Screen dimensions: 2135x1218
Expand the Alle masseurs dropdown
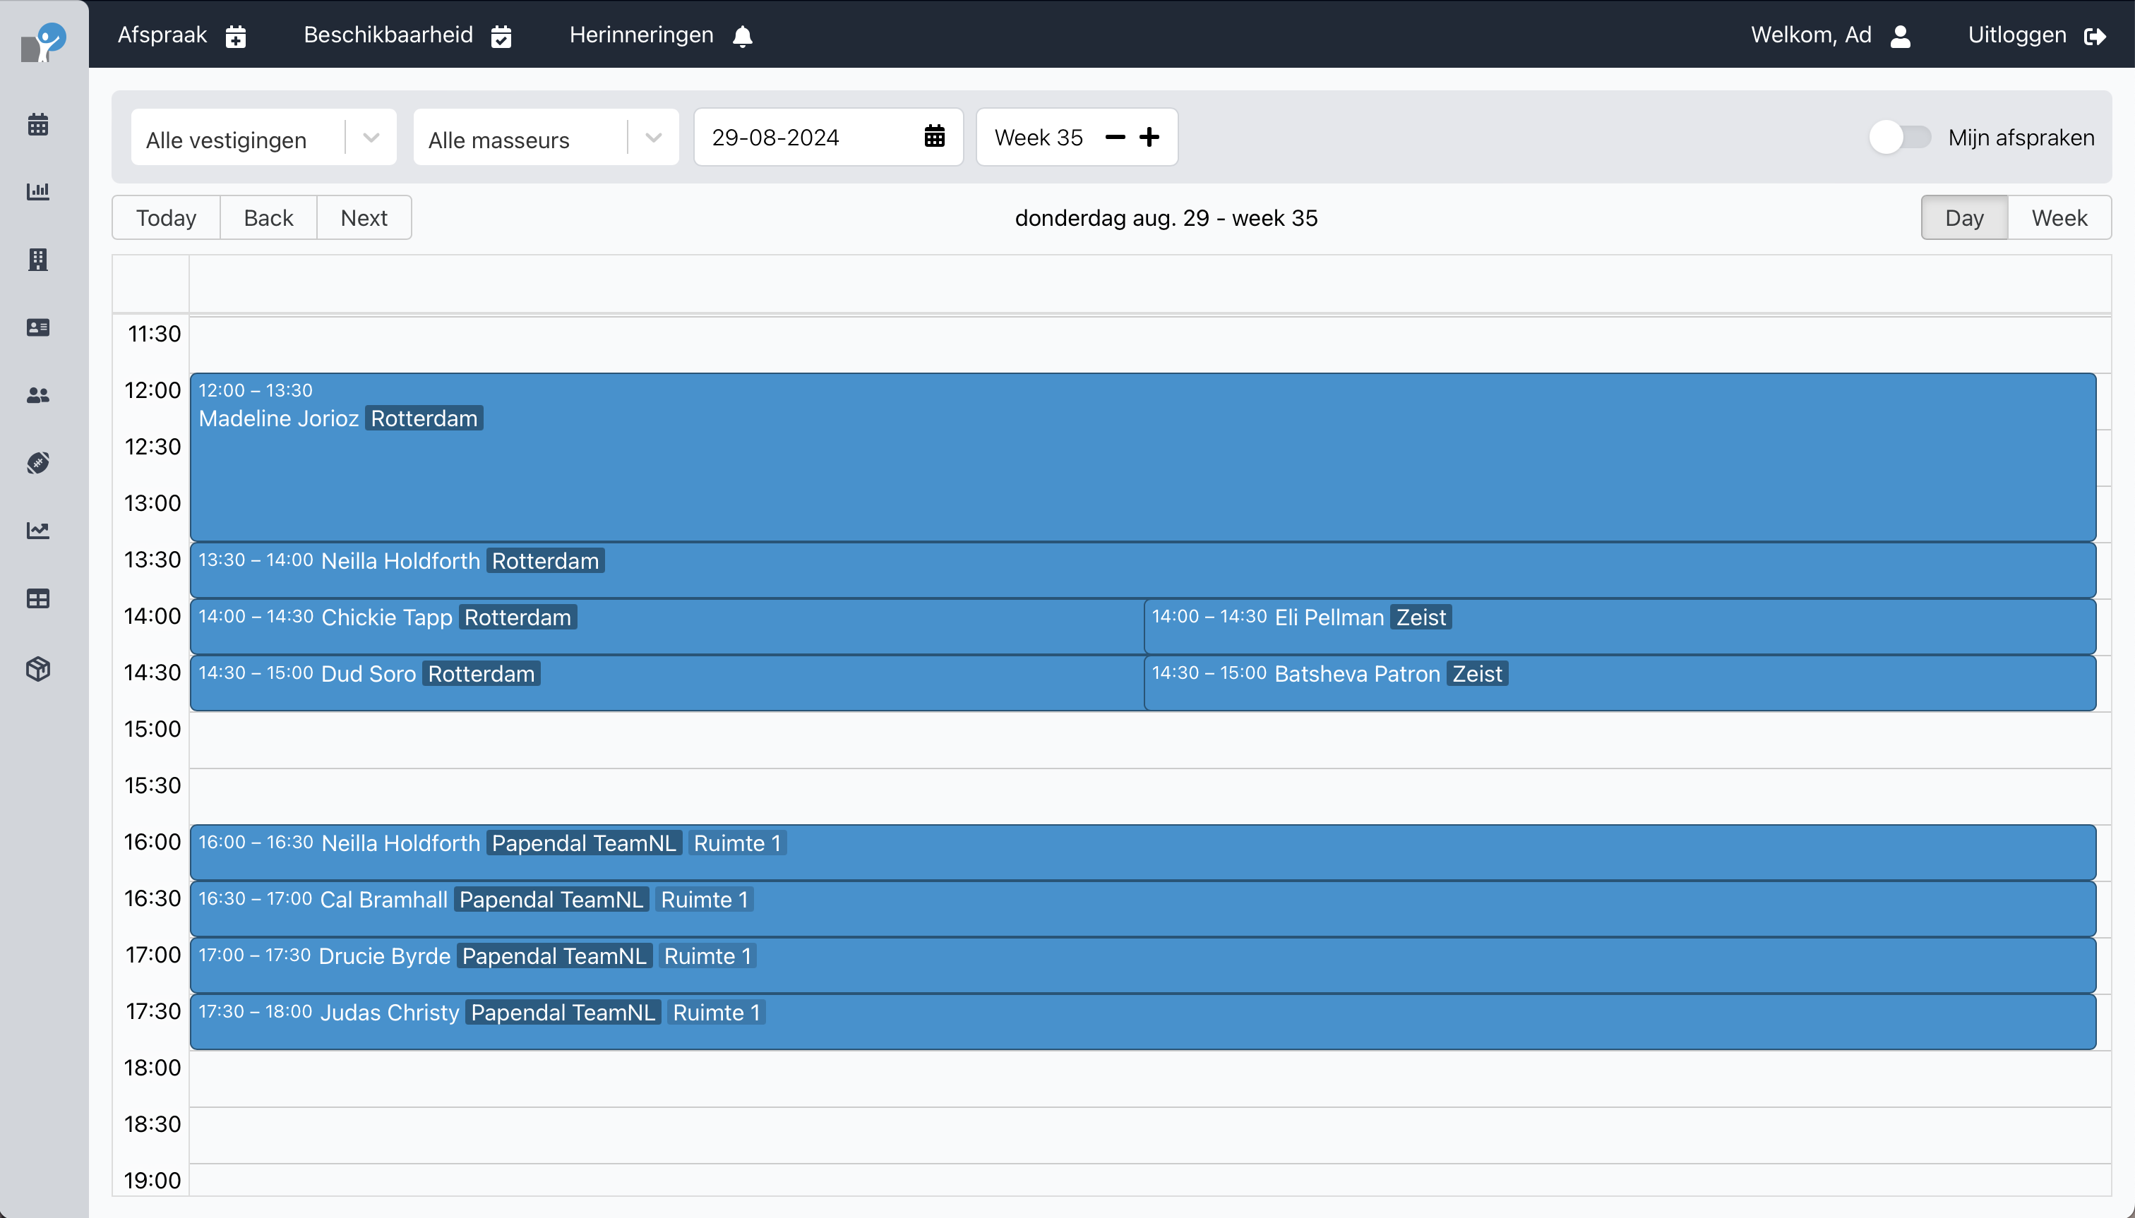[x=652, y=136]
